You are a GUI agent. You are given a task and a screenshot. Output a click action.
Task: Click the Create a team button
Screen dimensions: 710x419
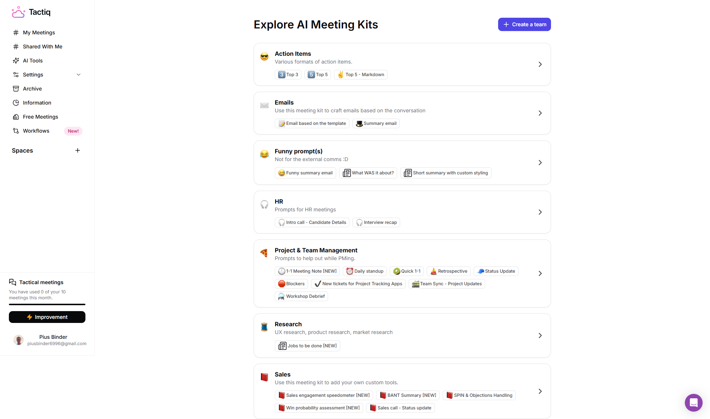(x=524, y=24)
